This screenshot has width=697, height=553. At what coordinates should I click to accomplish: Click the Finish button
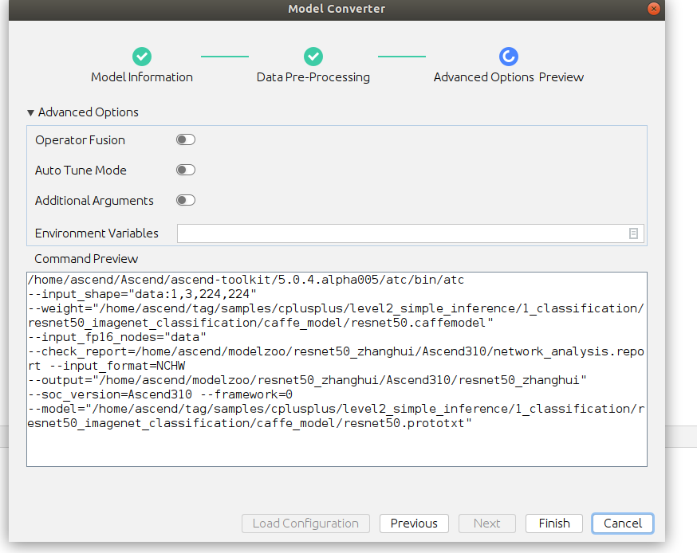point(554,524)
